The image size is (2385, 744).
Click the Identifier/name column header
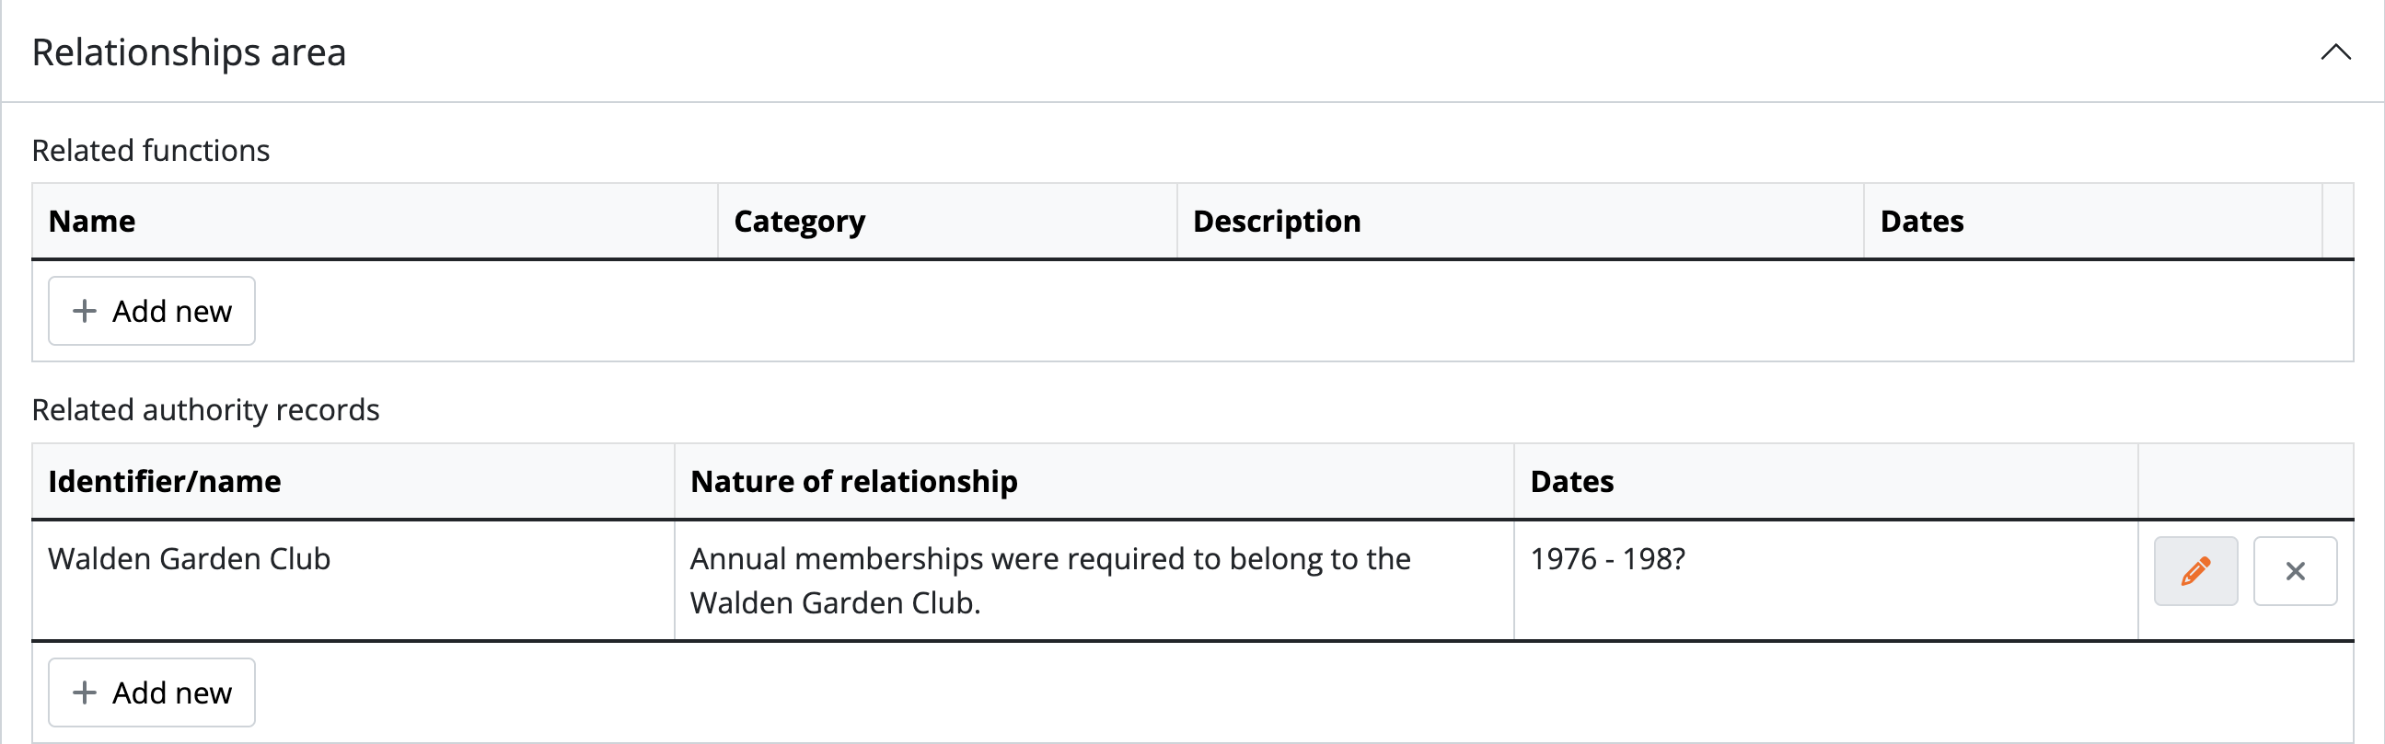pos(165,481)
